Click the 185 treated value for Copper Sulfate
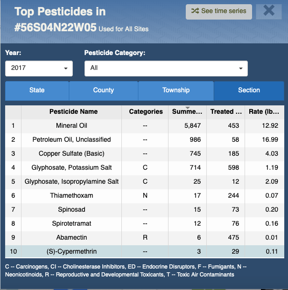The width and height of the screenshot is (288, 290). pos(233,154)
